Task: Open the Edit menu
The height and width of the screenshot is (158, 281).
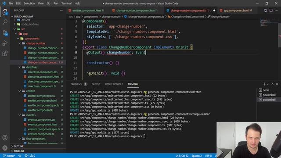Action: [18, 3]
